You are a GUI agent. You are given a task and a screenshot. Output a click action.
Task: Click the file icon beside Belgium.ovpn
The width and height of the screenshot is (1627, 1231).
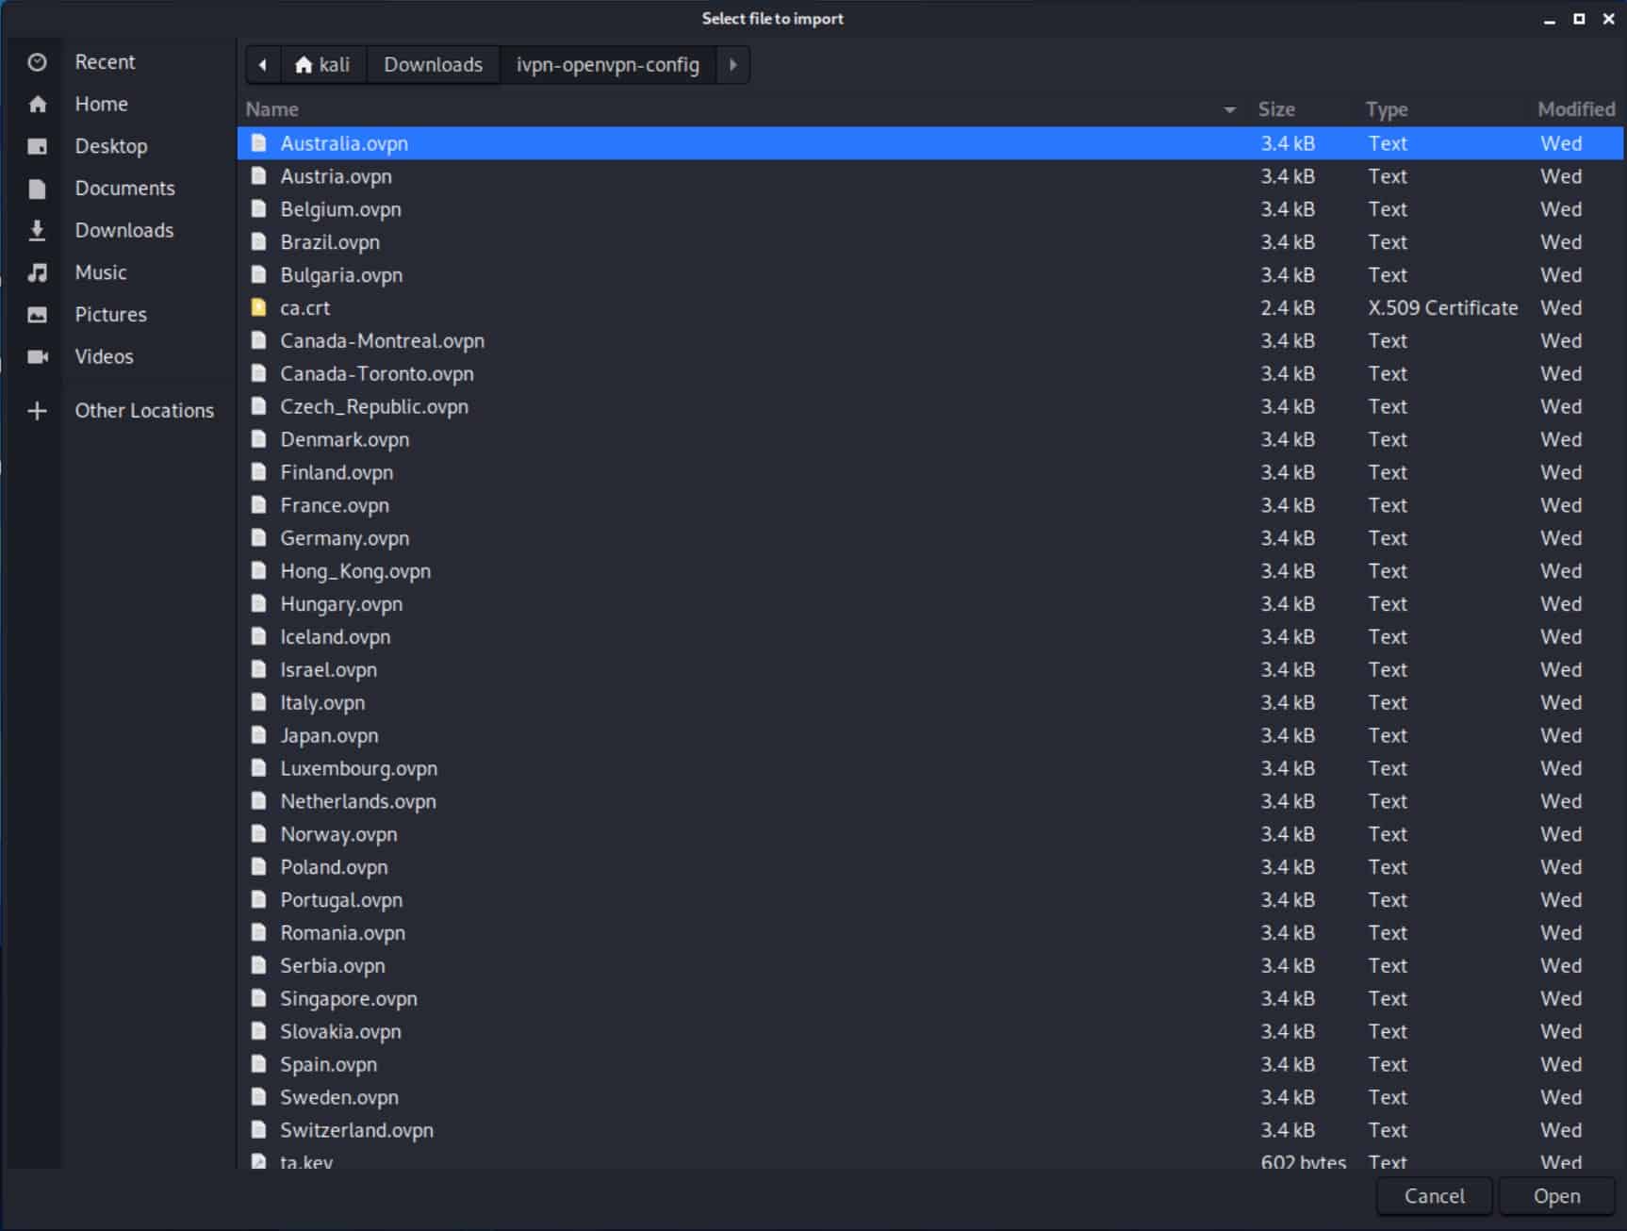pos(258,208)
